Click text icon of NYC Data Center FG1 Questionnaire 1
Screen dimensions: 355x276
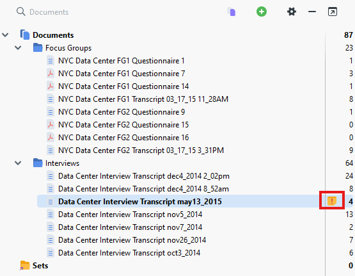(51, 61)
